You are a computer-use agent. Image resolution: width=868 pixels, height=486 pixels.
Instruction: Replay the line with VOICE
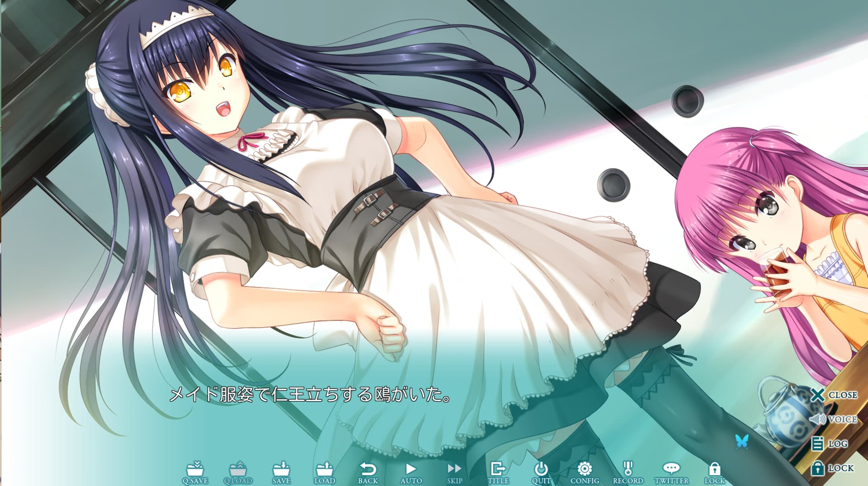[x=833, y=419]
